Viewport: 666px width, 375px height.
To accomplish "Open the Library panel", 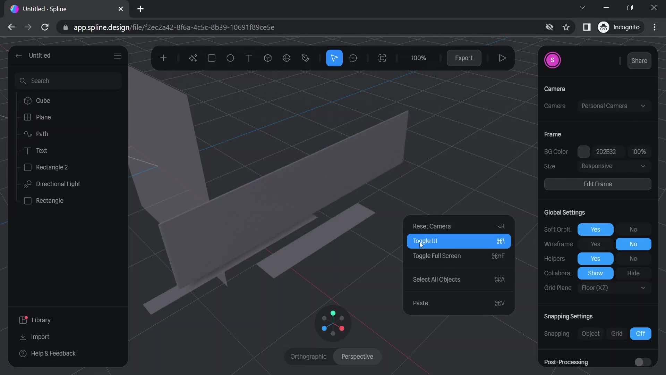I will tap(35, 320).
